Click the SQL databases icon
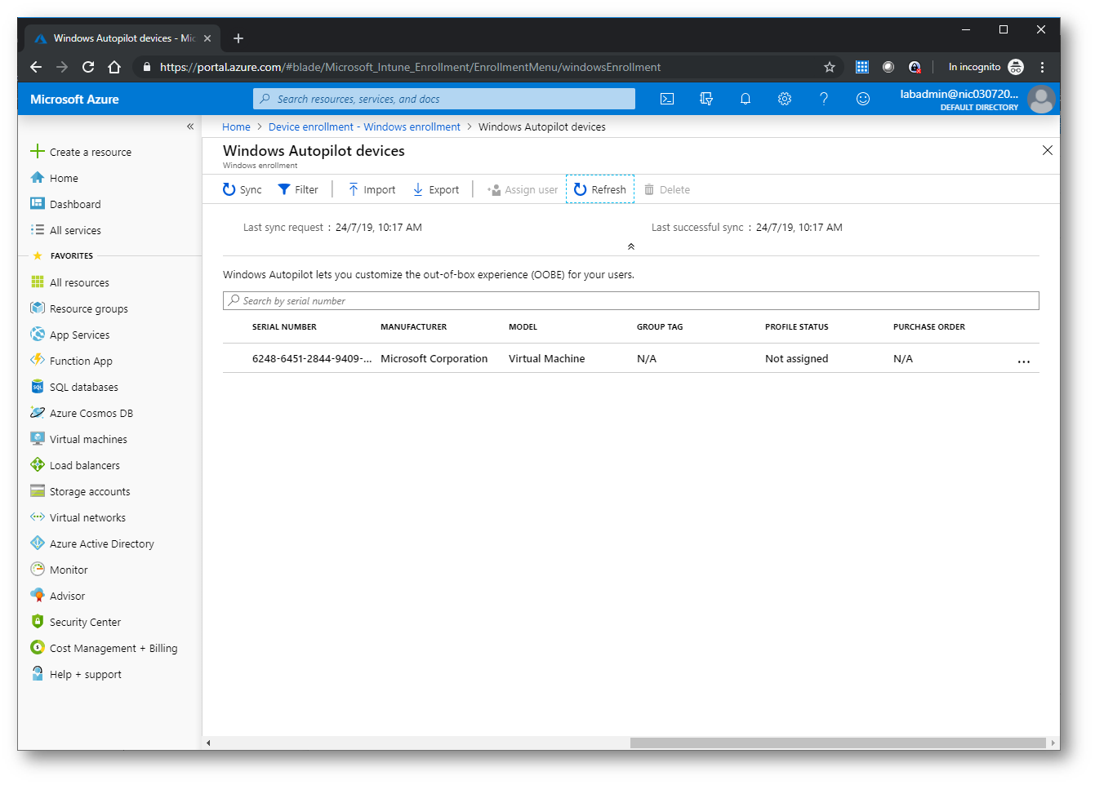The height and width of the screenshot is (785, 1095). (x=38, y=386)
